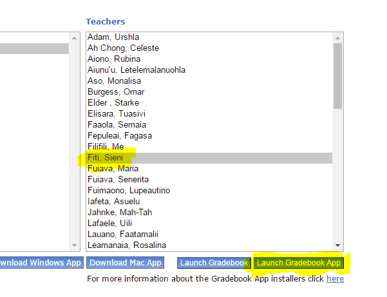Image resolution: width=387 pixels, height=297 pixels.
Task: Select teacher Adam, Urshla
Action: tap(209, 37)
